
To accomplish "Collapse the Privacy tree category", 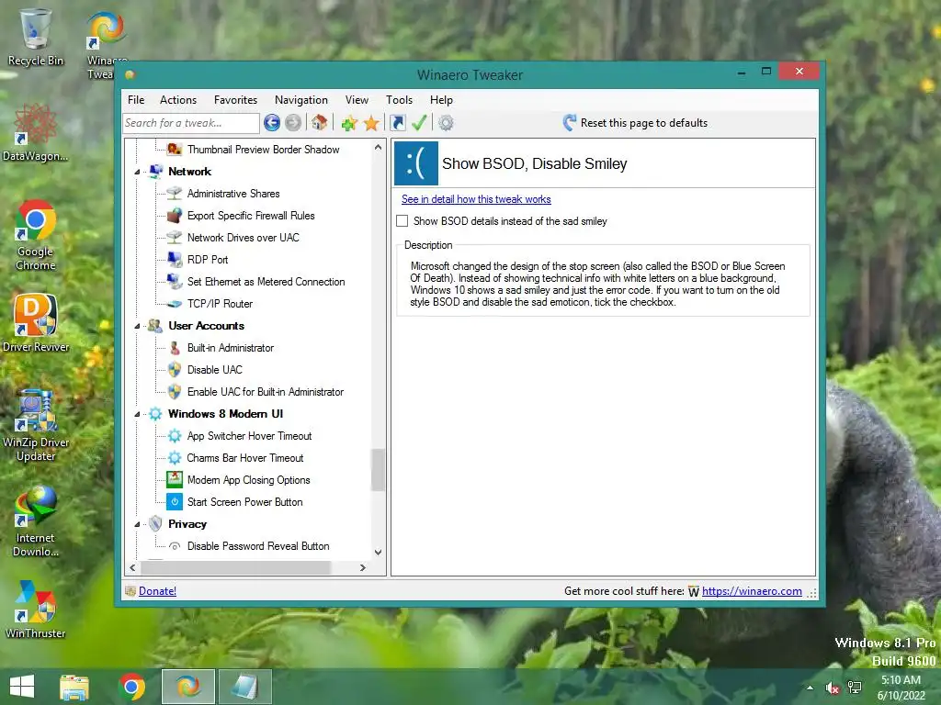I will pos(138,524).
